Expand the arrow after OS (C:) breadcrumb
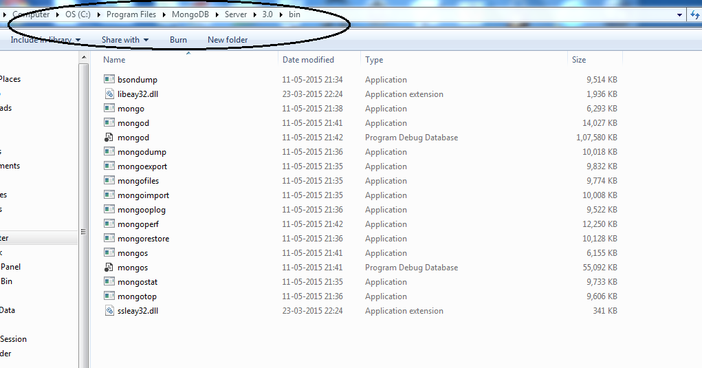 pos(98,14)
